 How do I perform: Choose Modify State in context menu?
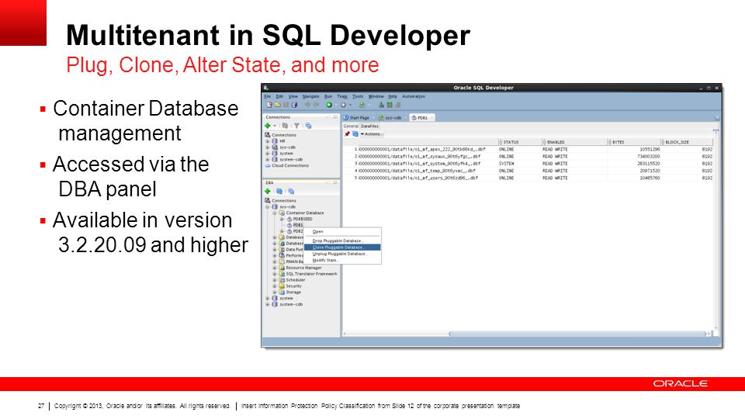click(342, 260)
